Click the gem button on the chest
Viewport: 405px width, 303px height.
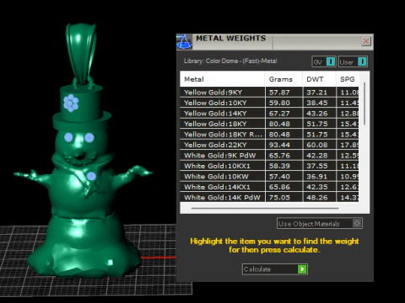tap(91, 176)
